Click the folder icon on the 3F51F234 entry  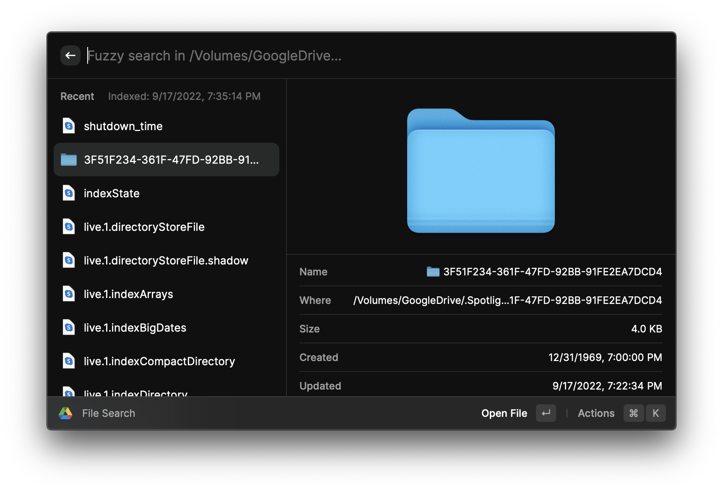coord(68,160)
